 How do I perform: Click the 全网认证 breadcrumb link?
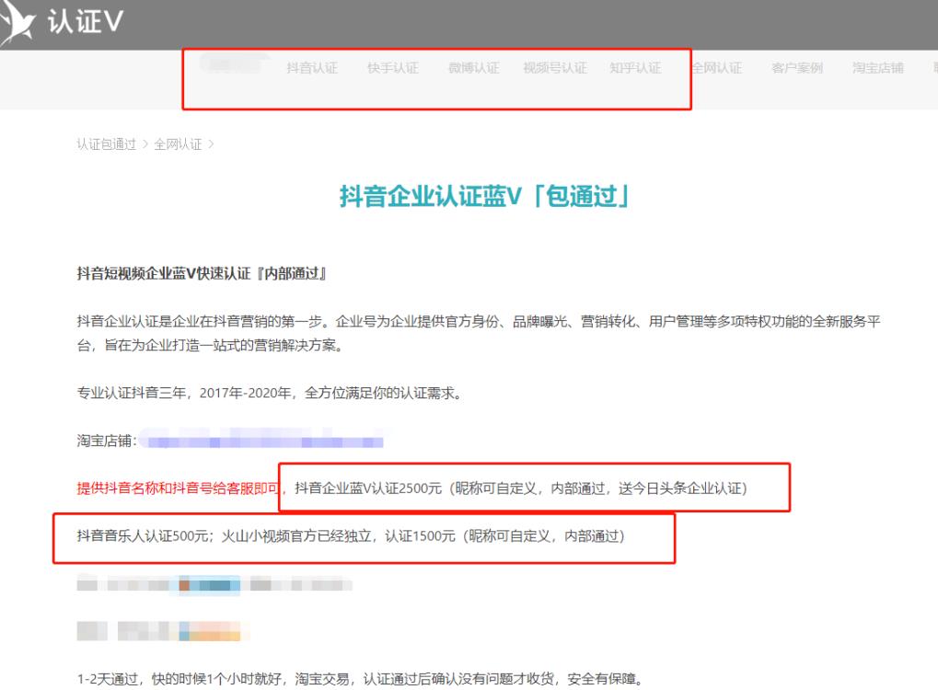(x=178, y=144)
